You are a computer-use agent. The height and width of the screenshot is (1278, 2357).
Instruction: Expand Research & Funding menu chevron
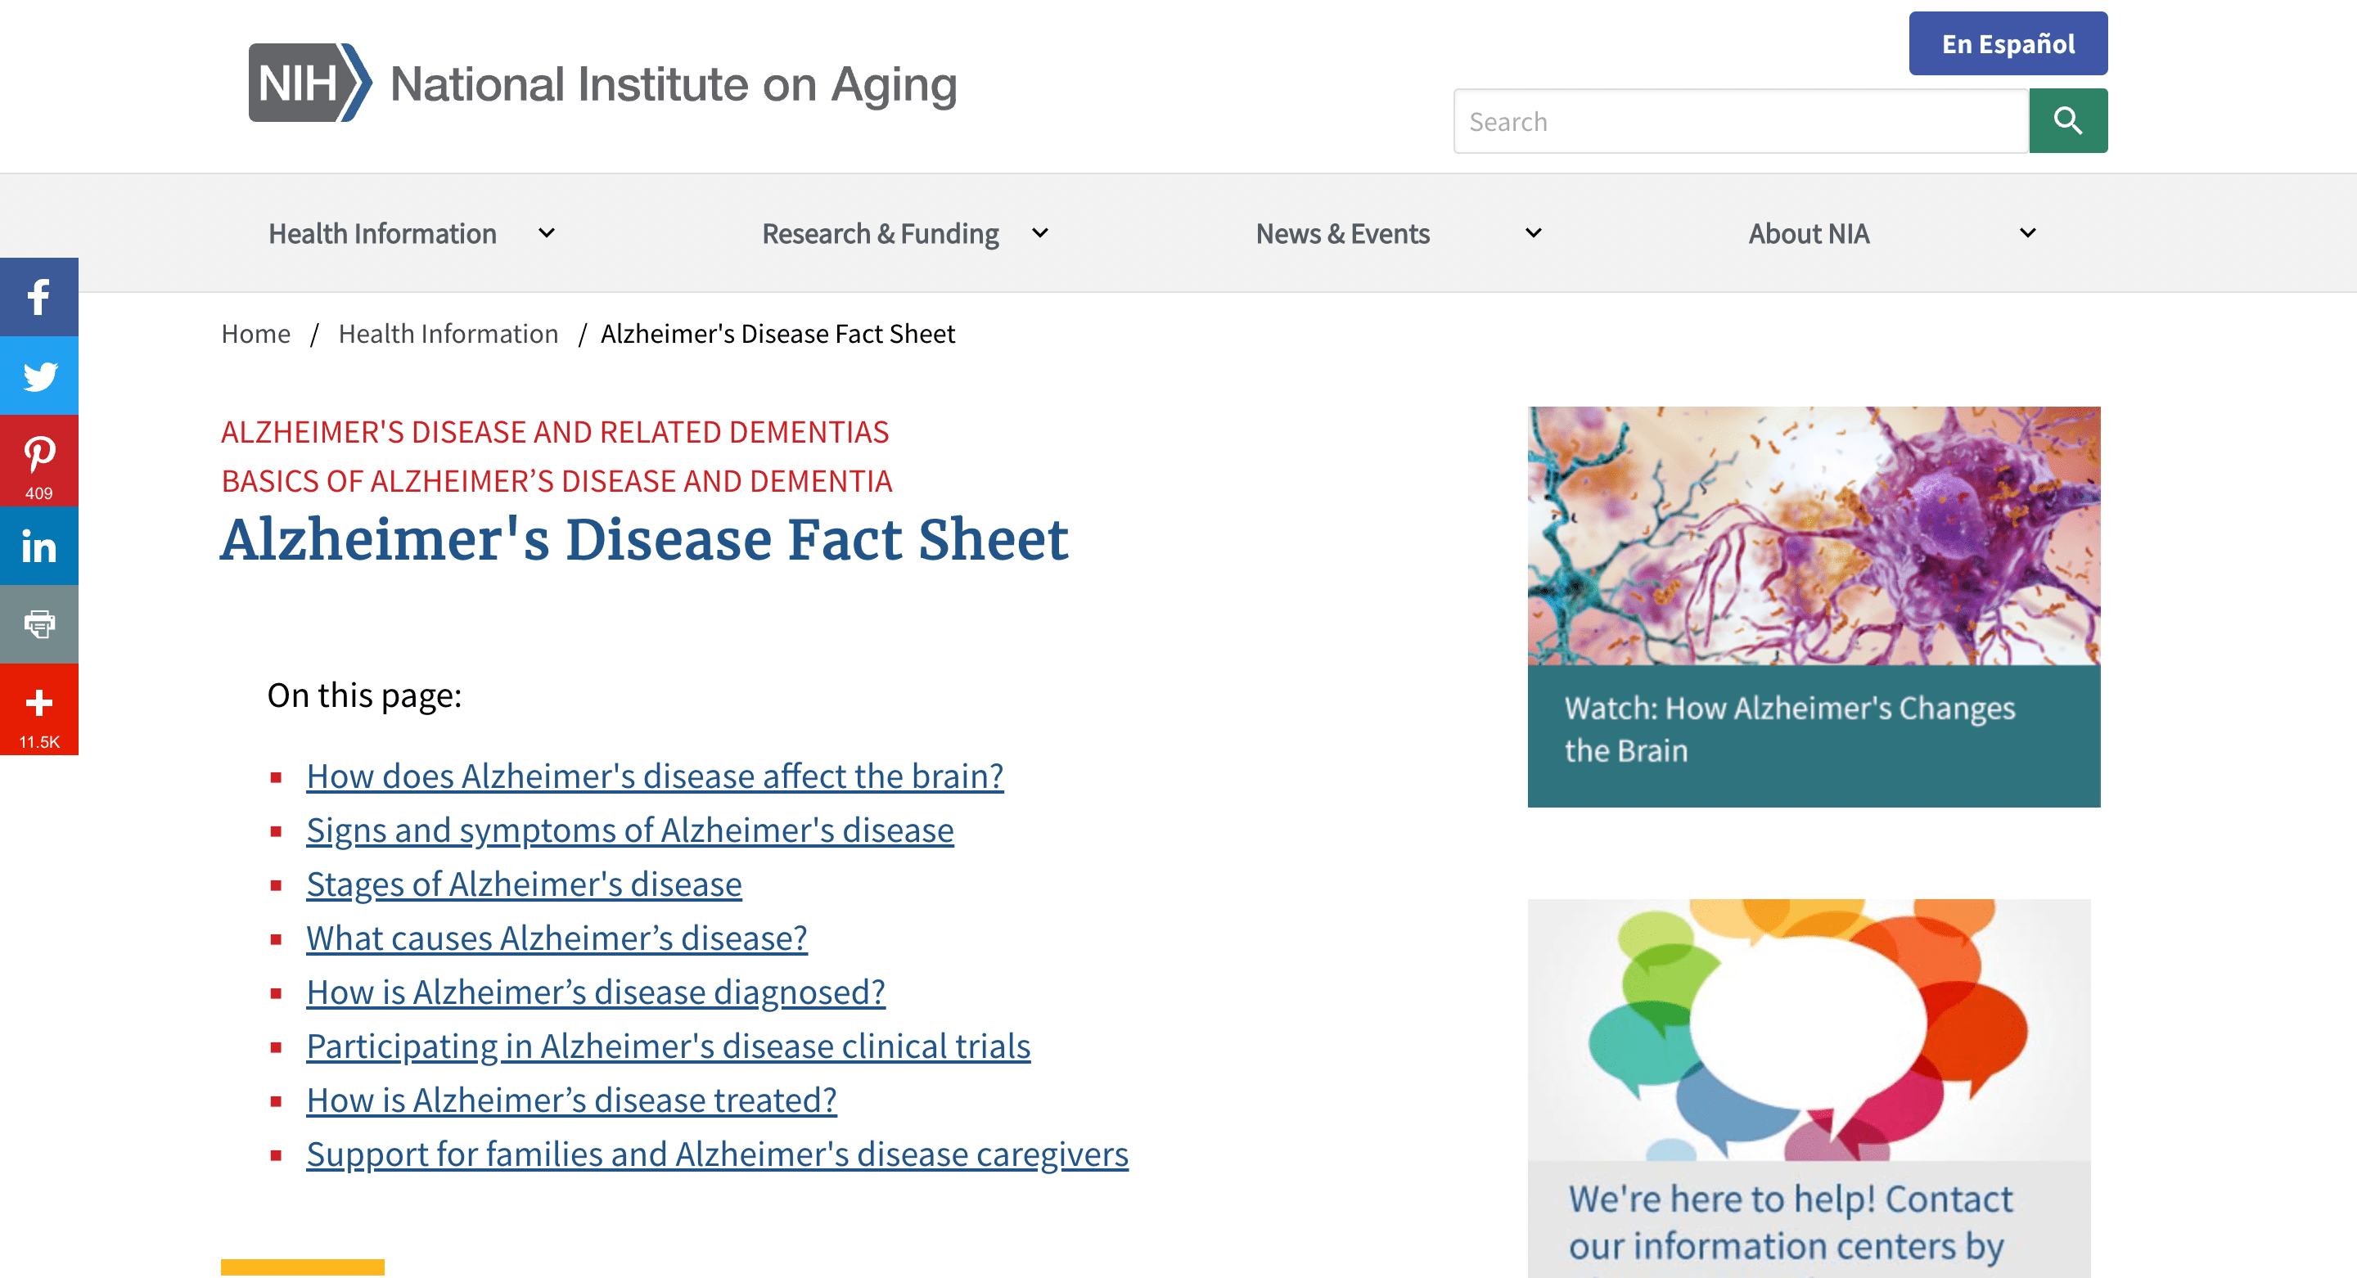tap(1040, 233)
